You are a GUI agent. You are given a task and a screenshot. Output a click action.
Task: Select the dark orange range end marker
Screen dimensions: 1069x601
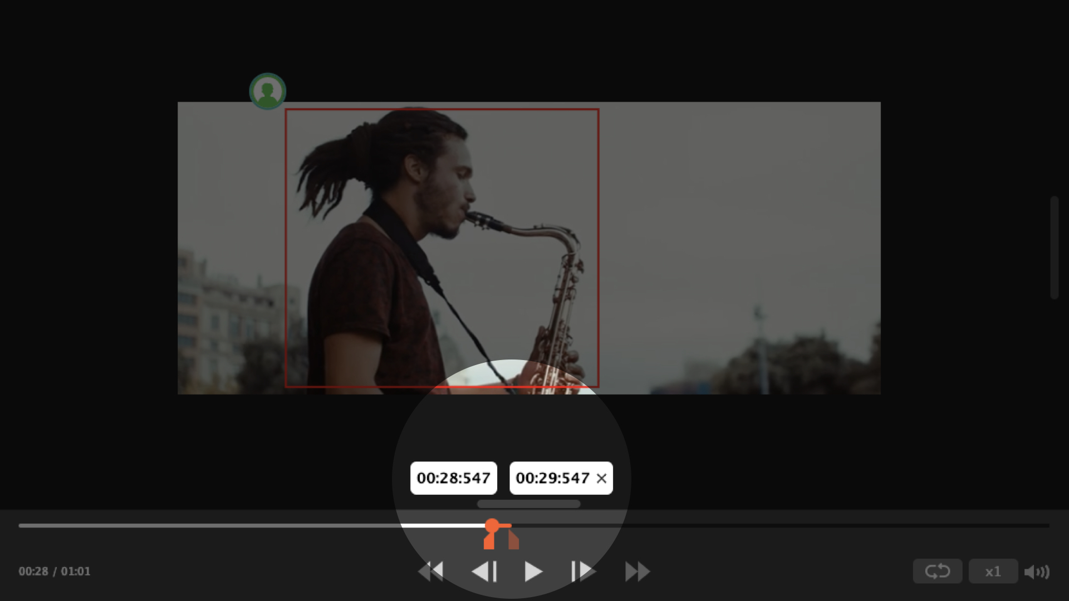513,540
